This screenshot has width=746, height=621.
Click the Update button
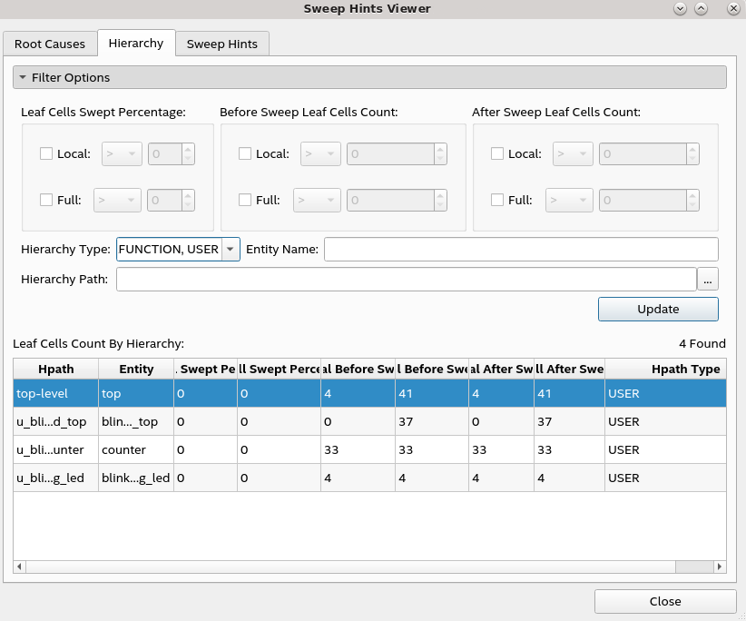[x=658, y=309]
